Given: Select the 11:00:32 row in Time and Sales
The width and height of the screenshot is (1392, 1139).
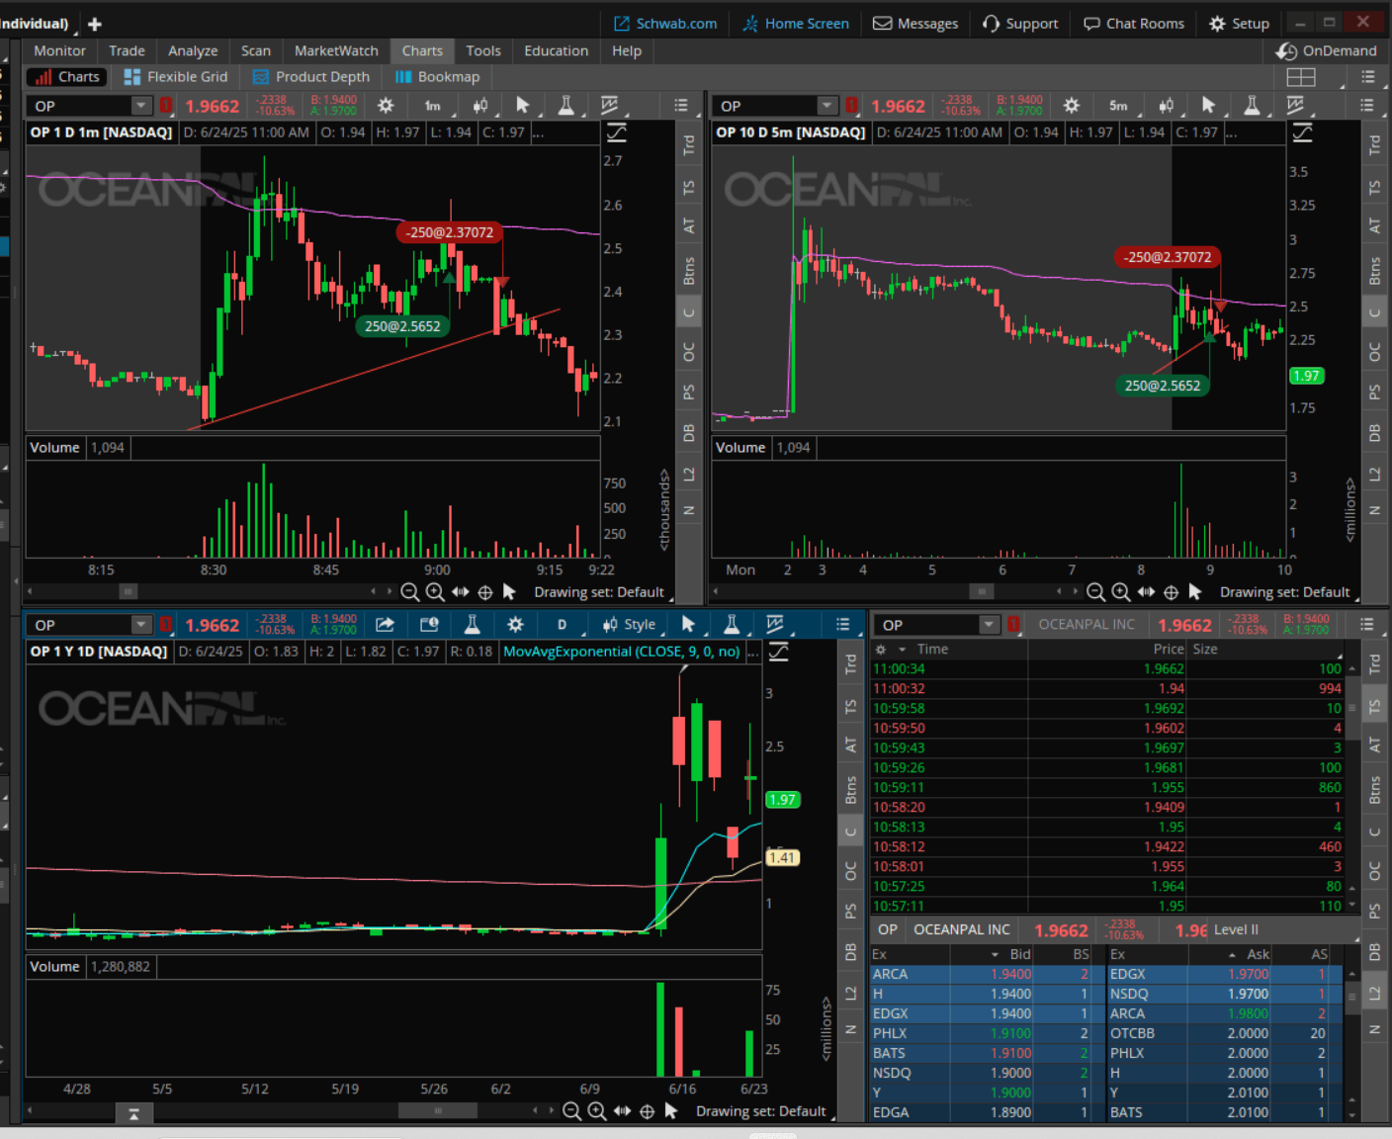Looking at the screenshot, I should coord(1107,688).
